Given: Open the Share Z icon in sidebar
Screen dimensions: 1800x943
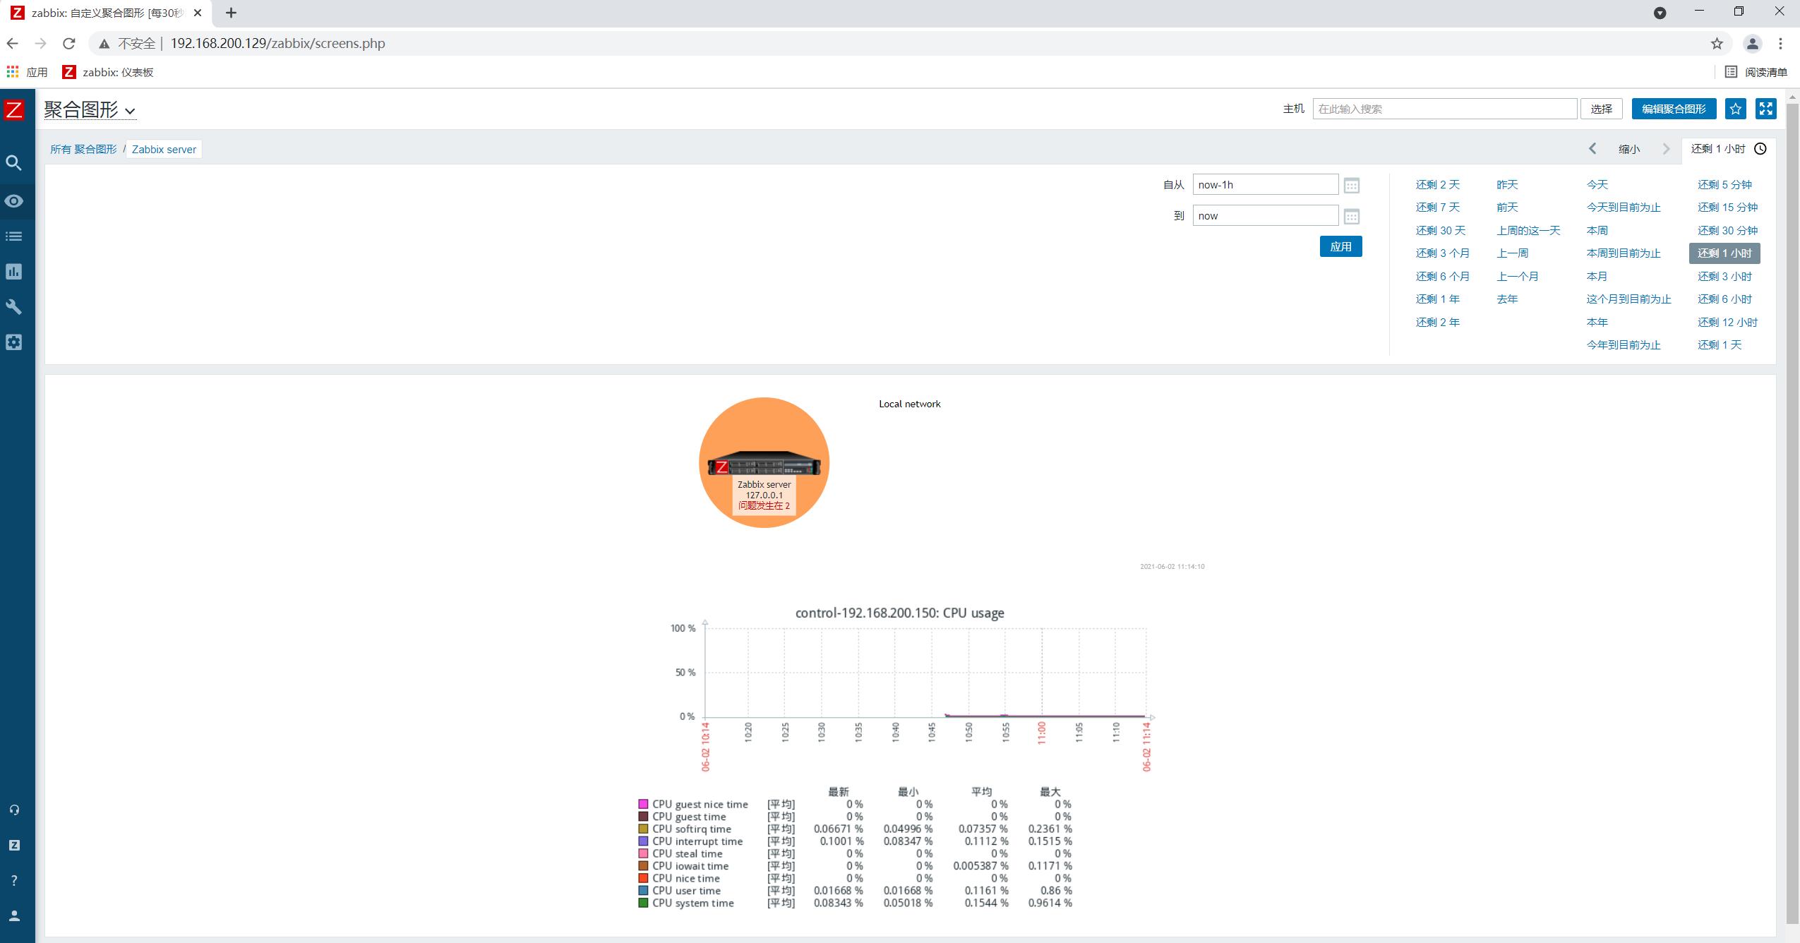Looking at the screenshot, I should coord(14,846).
